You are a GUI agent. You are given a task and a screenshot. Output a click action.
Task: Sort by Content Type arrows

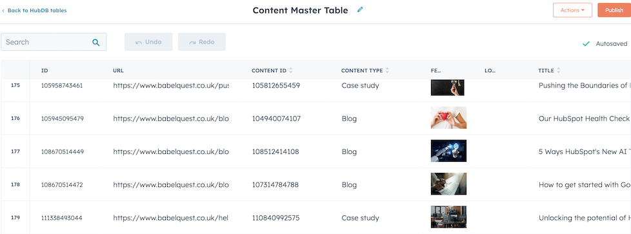[387, 70]
